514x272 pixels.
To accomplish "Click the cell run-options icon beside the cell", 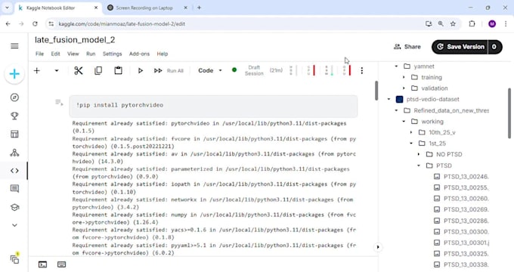I will (x=59, y=103).
